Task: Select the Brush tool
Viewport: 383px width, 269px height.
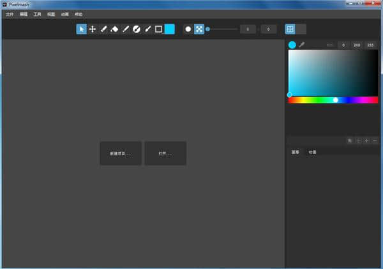Action: [147, 29]
